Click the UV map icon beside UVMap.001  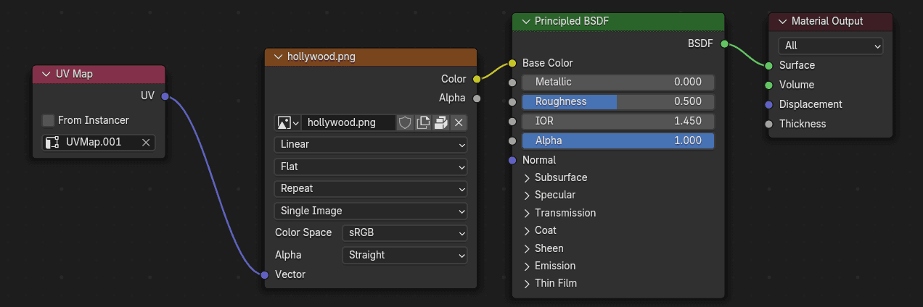52,143
